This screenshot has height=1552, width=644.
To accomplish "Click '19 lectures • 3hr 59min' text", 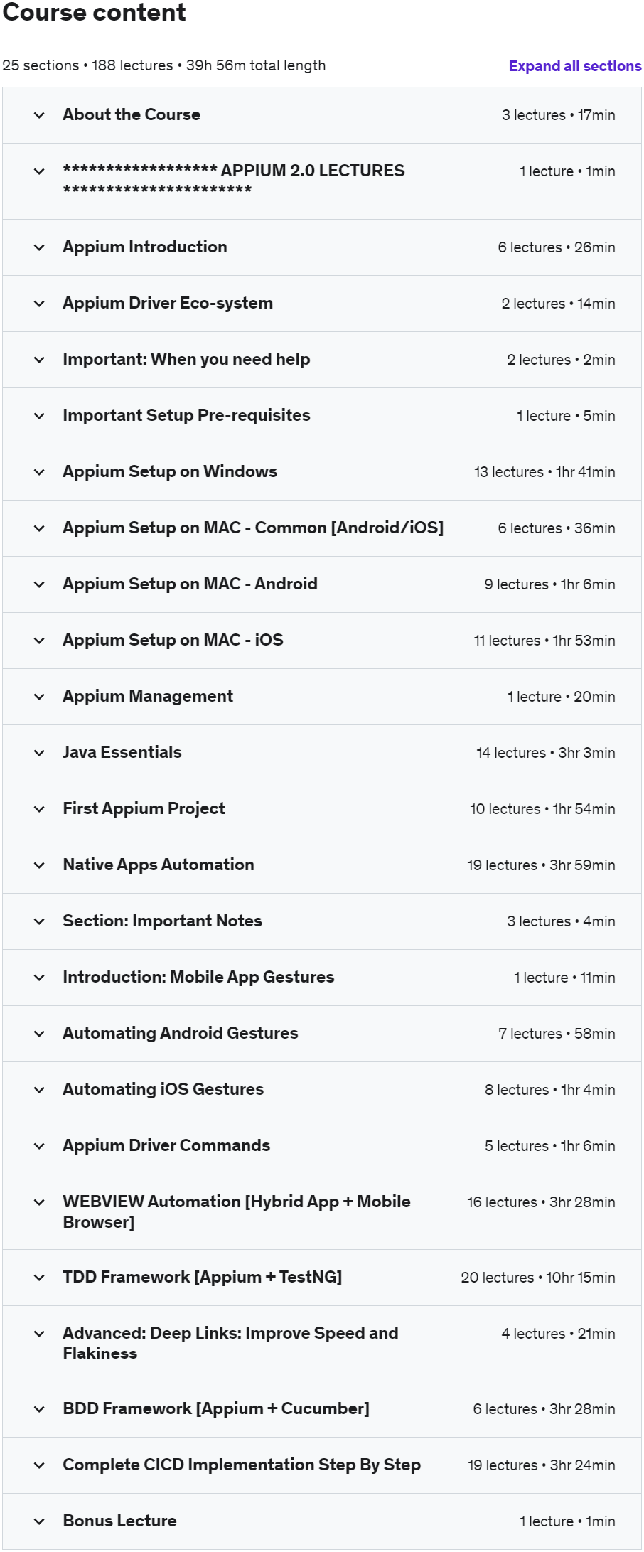I will point(541,865).
